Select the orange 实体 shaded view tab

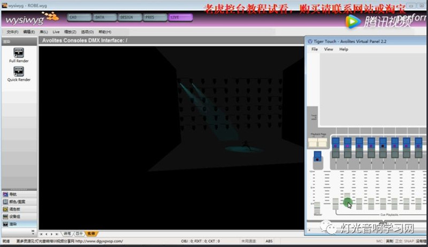(x=91, y=234)
